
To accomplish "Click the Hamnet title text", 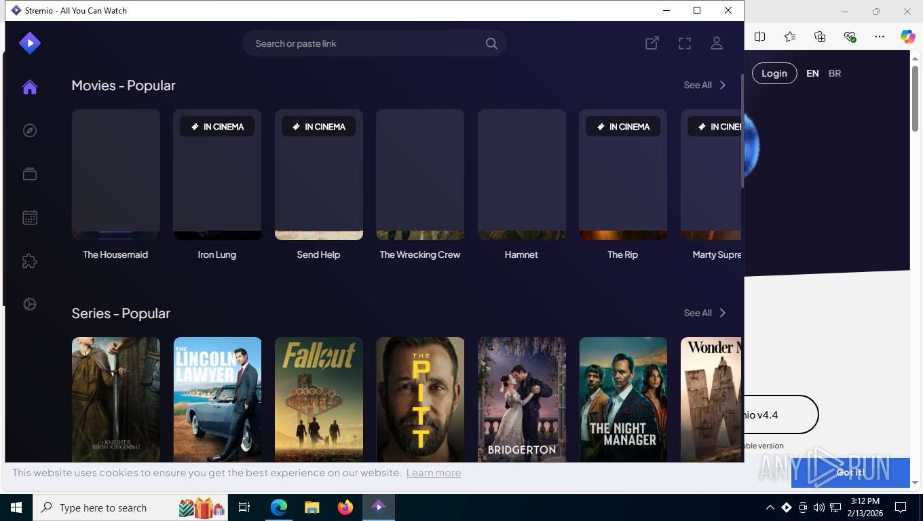I will coord(521,254).
